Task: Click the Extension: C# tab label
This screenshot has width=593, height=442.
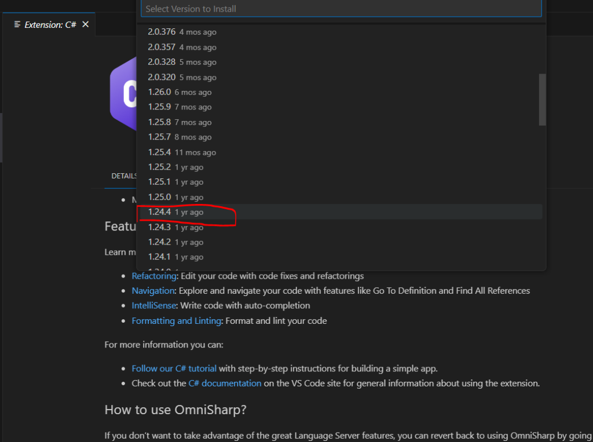Action: pos(50,25)
